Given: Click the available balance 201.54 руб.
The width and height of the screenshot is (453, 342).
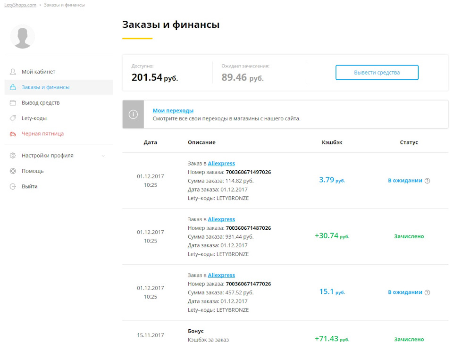Looking at the screenshot, I should (155, 77).
